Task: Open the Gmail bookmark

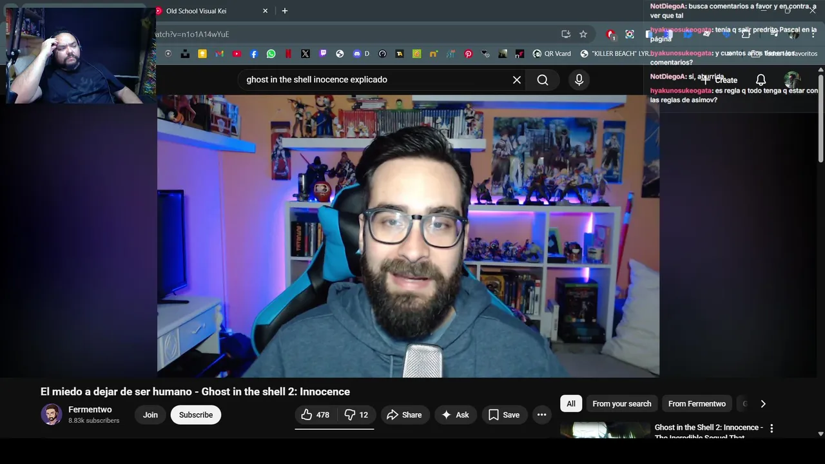Action: coord(219,54)
